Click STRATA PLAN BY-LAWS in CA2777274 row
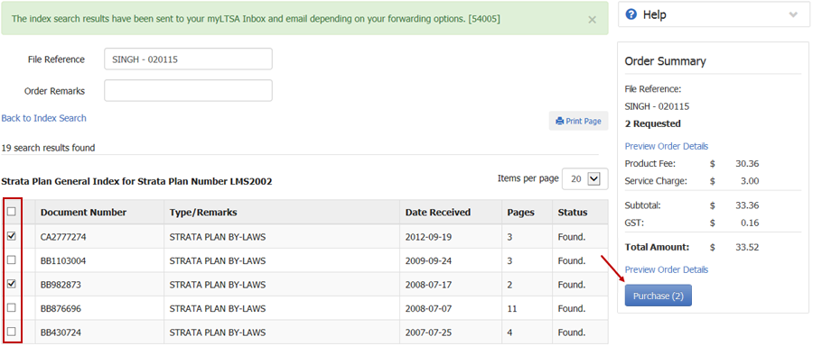This screenshot has height=346, width=813. [217, 237]
